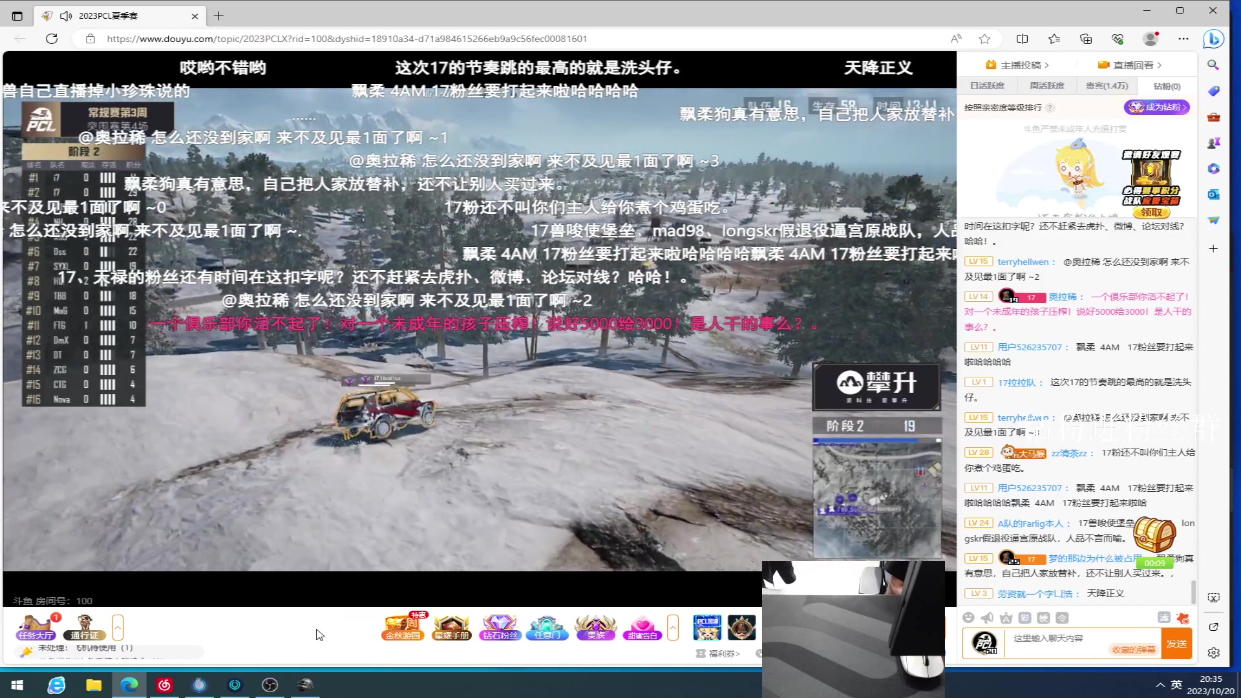Viewport: 1241px width, 698px height.
Task: Open the 任意门 portal icon
Action: (x=547, y=627)
